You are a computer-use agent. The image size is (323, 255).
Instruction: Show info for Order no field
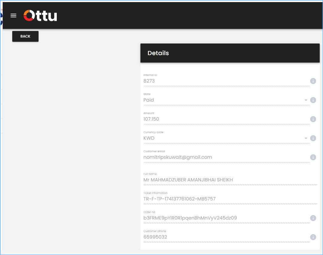tap(313, 218)
